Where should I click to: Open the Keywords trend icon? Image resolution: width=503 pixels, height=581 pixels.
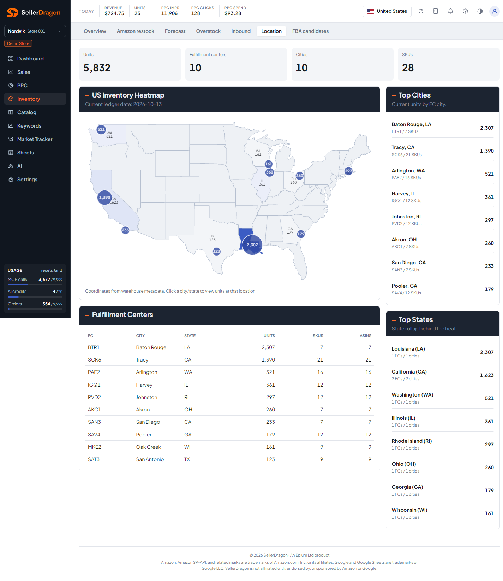click(x=11, y=126)
